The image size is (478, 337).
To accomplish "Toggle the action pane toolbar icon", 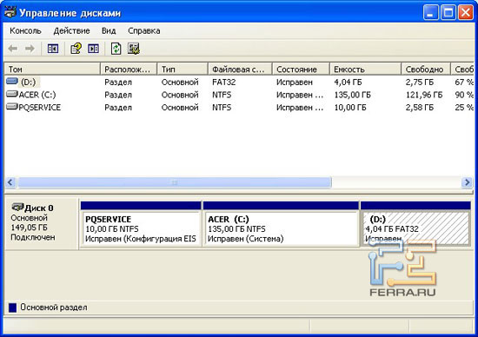I will click(93, 49).
